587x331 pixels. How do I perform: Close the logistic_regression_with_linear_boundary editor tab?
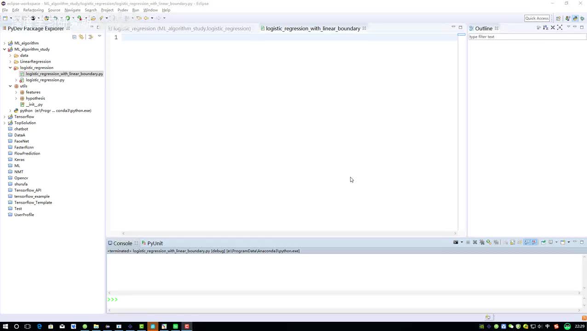tap(364, 29)
